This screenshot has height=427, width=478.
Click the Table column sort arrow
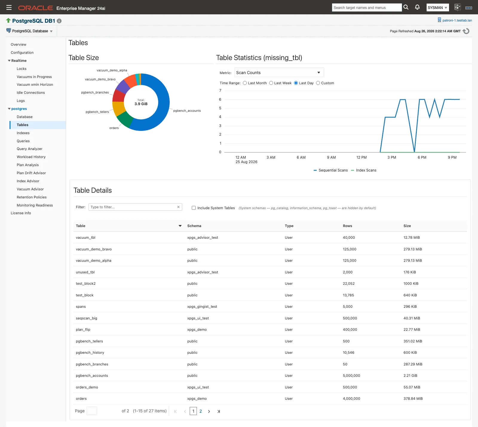pyautogui.click(x=180, y=226)
